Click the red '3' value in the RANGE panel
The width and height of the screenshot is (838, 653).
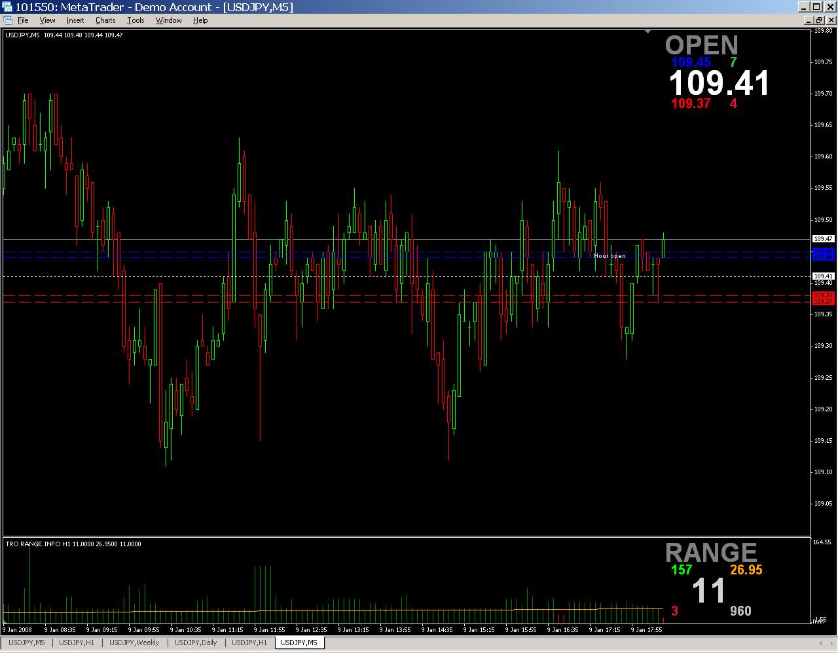[674, 611]
